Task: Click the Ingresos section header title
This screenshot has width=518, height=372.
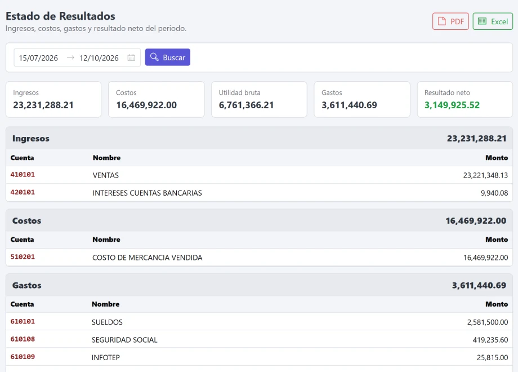Action: click(x=31, y=138)
